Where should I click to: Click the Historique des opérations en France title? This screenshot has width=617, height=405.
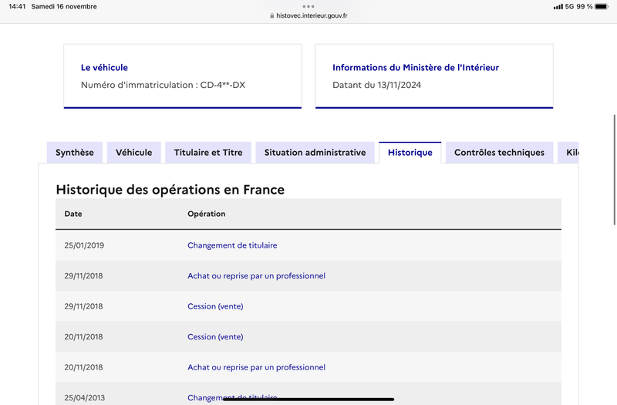[x=170, y=190]
